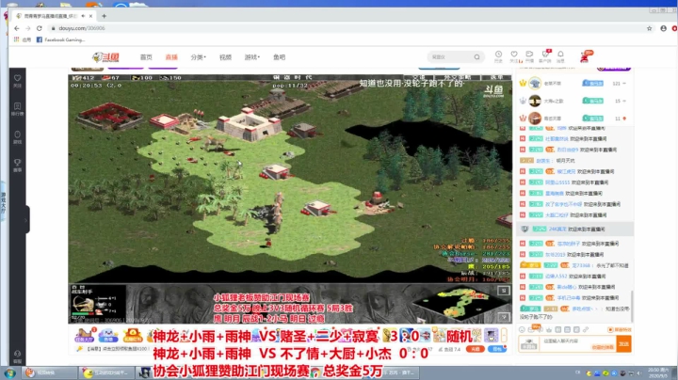Open a new browser tab

(x=104, y=16)
